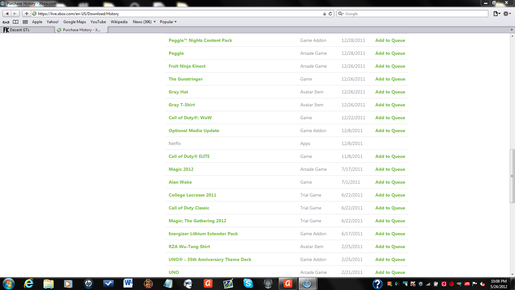This screenshot has width=515, height=290.
Task: Open the Call of Duty Classic link
Action: coord(189,208)
